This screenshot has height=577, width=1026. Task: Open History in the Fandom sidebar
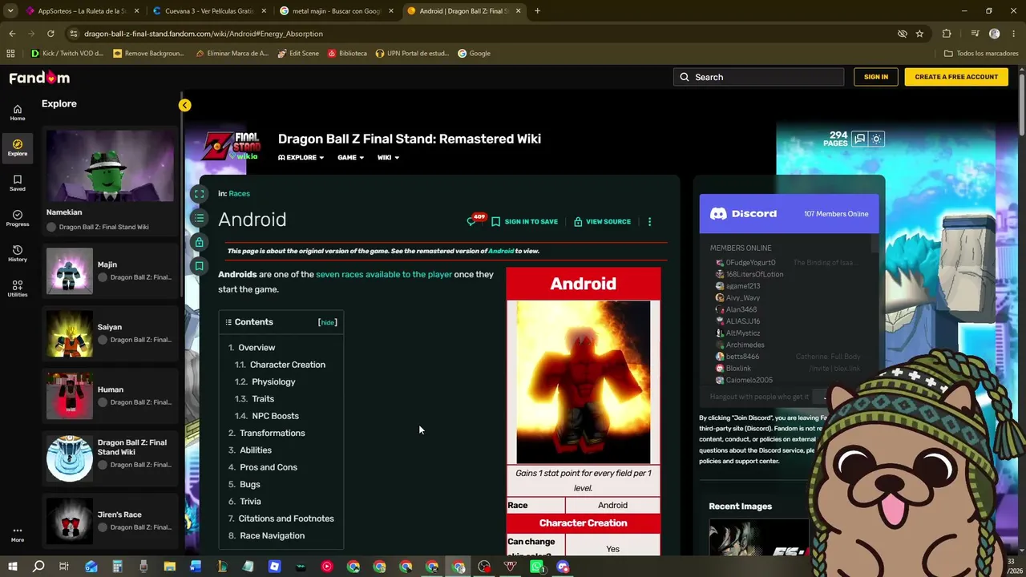click(17, 253)
